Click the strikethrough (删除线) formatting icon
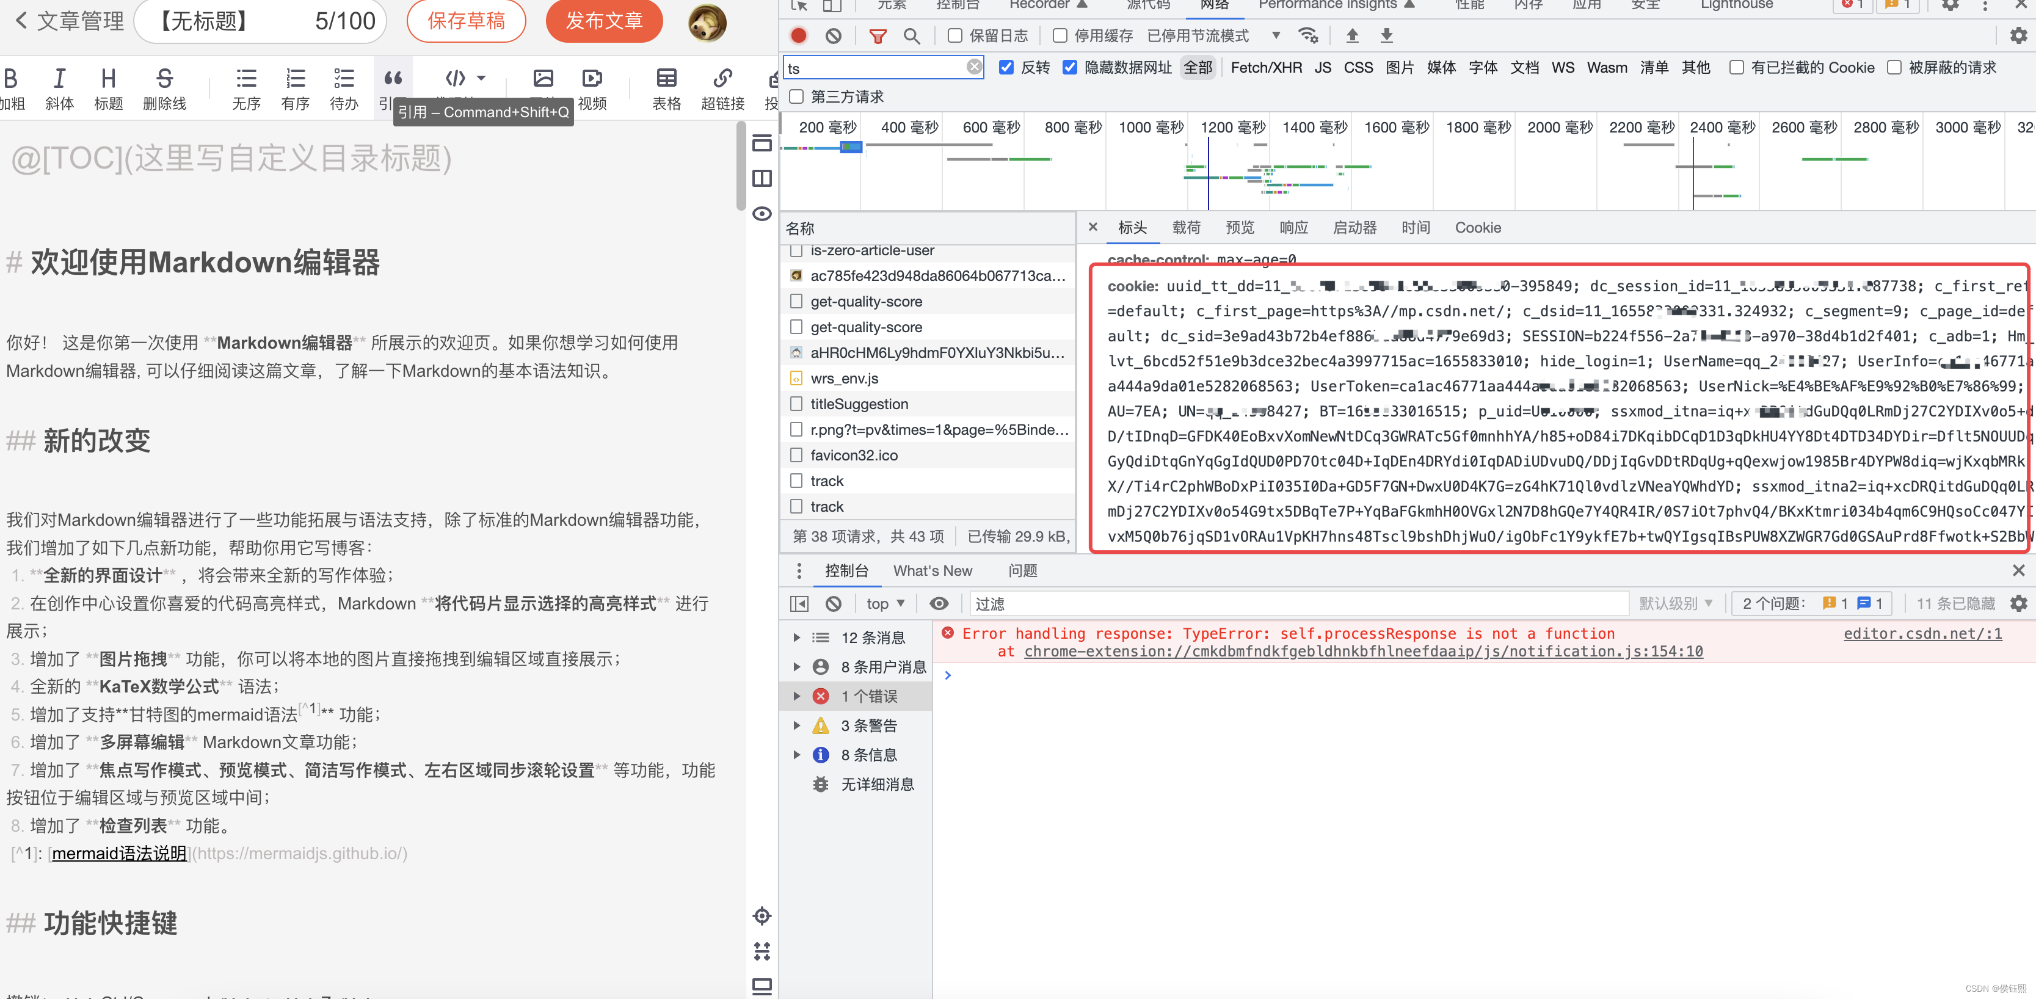This screenshot has width=2036, height=999. [x=164, y=79]
